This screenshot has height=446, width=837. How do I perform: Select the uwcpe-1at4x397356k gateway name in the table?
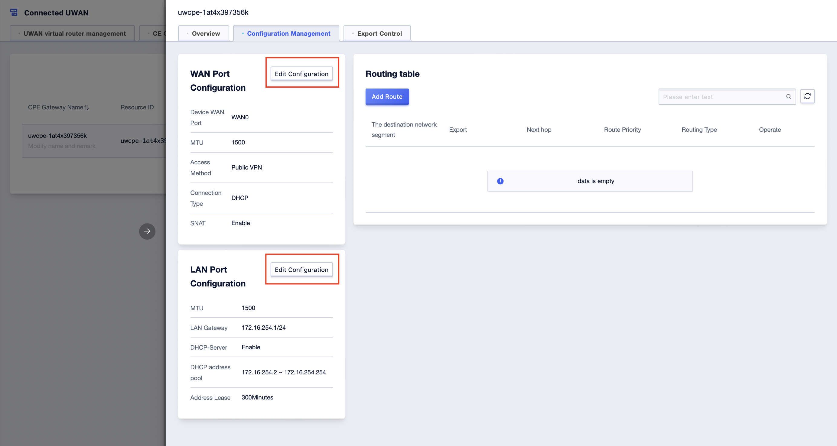click(57, 136)
